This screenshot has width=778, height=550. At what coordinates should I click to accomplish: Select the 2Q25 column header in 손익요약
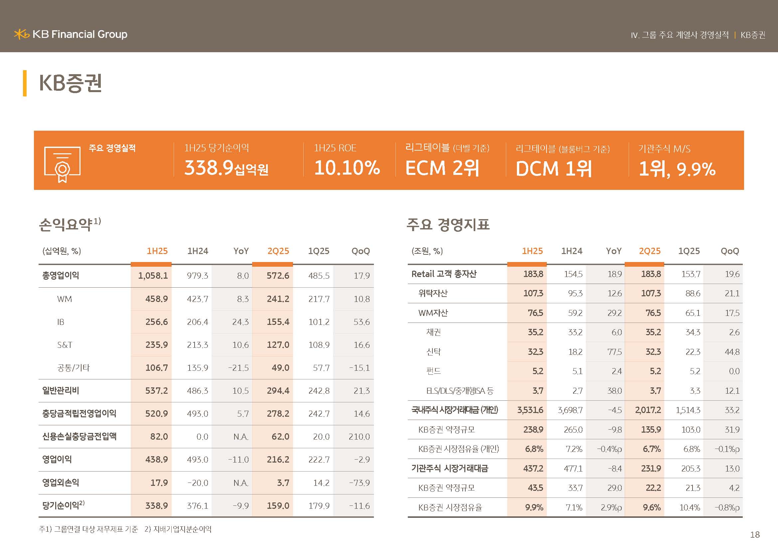[278, 251]
